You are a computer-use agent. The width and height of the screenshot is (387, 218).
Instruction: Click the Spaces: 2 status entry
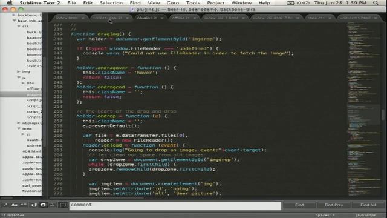point(325,216)
